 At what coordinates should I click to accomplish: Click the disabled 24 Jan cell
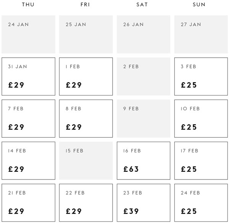pos(29,34)
